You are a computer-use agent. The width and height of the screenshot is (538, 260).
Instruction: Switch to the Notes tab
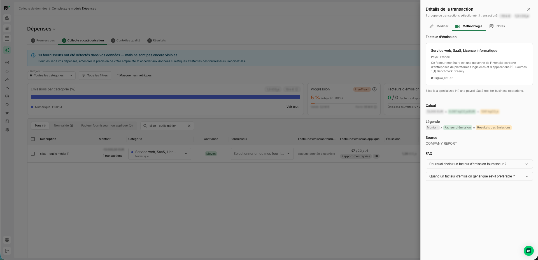(x=497, y=26)
